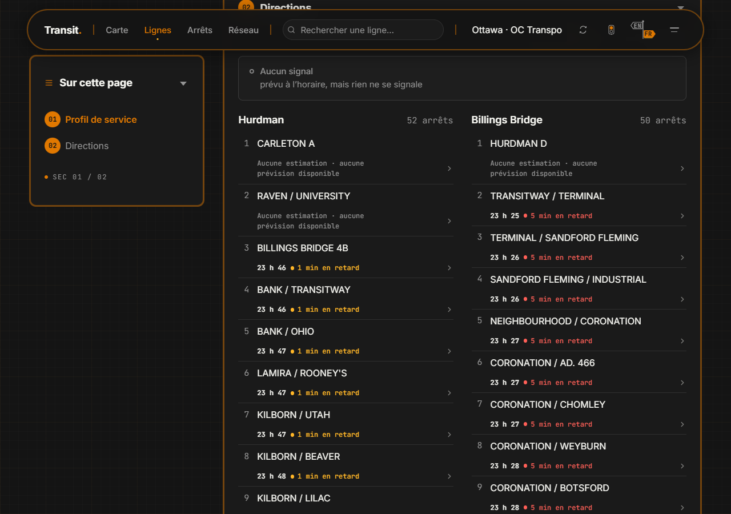The image size is (731, 514).
Task: Toggle the EN/FR language switch
Action: click(643, 30)
